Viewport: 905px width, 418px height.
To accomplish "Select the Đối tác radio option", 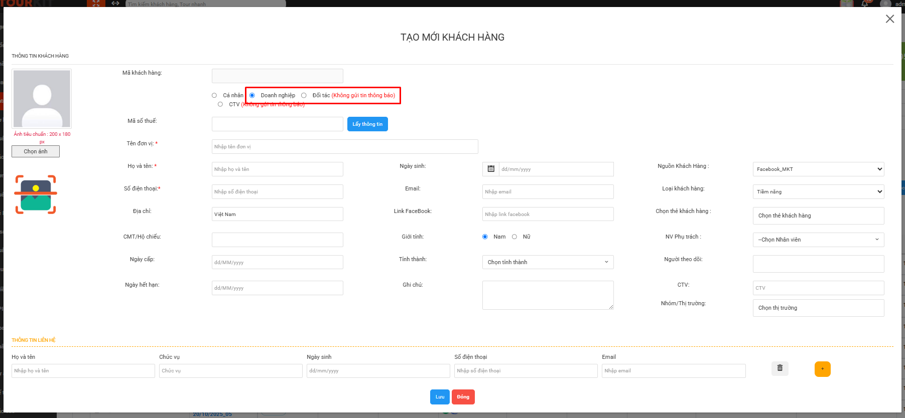I will point(304,95).
